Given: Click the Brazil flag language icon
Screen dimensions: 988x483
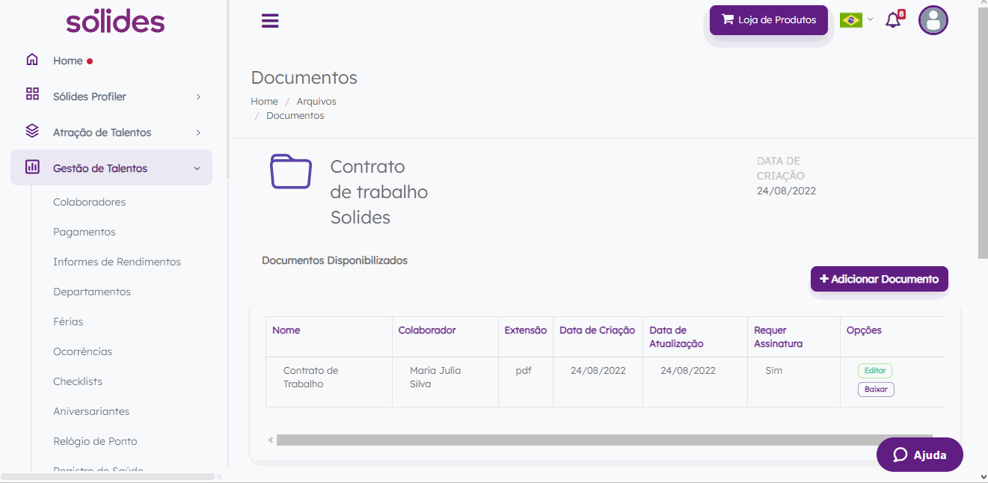Looking at the screenshot, I should click(x=851, y=20).
